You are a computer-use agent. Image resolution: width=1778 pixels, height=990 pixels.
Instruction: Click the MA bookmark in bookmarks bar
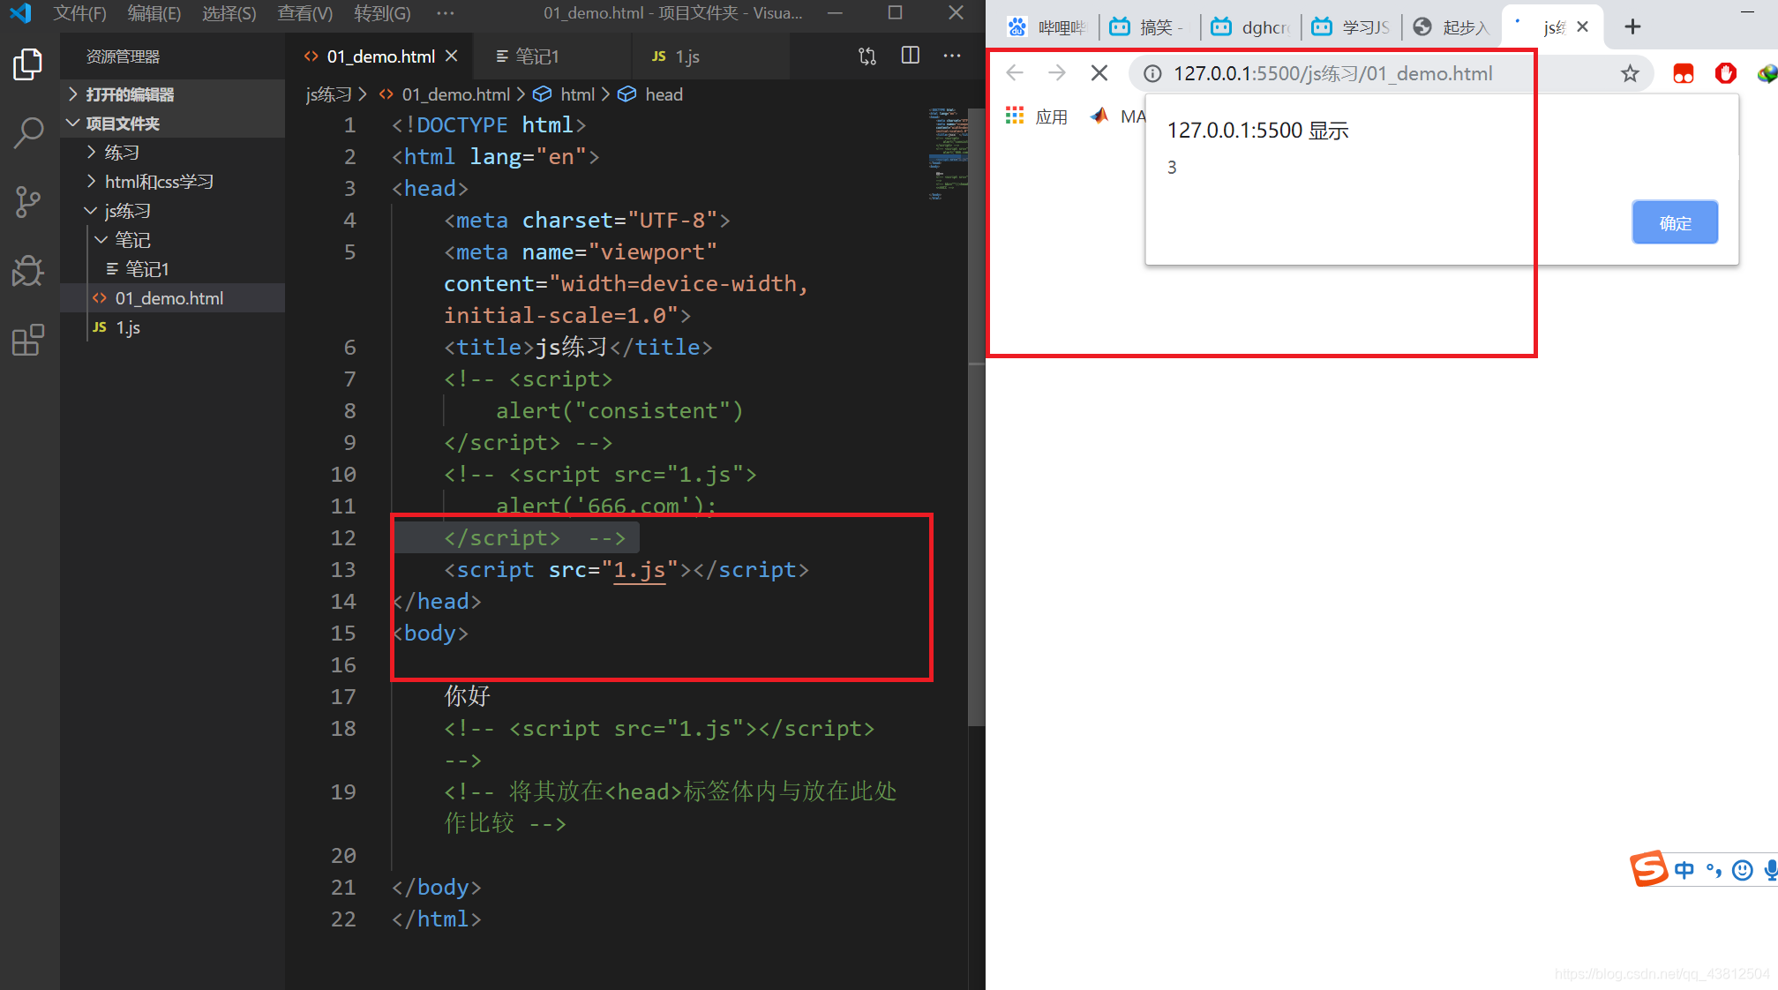(x=1118, y=116)
